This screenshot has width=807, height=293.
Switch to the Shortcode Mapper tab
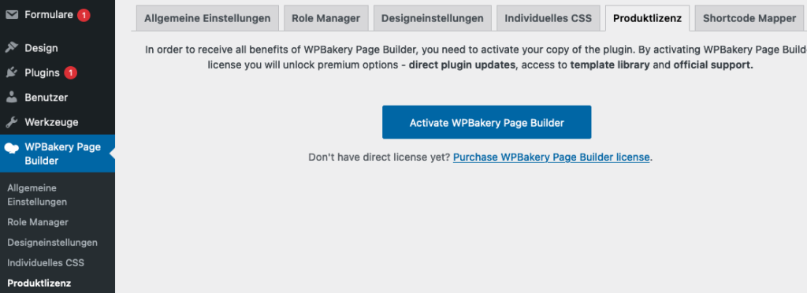pyautogui.click(x=749, y=18)
